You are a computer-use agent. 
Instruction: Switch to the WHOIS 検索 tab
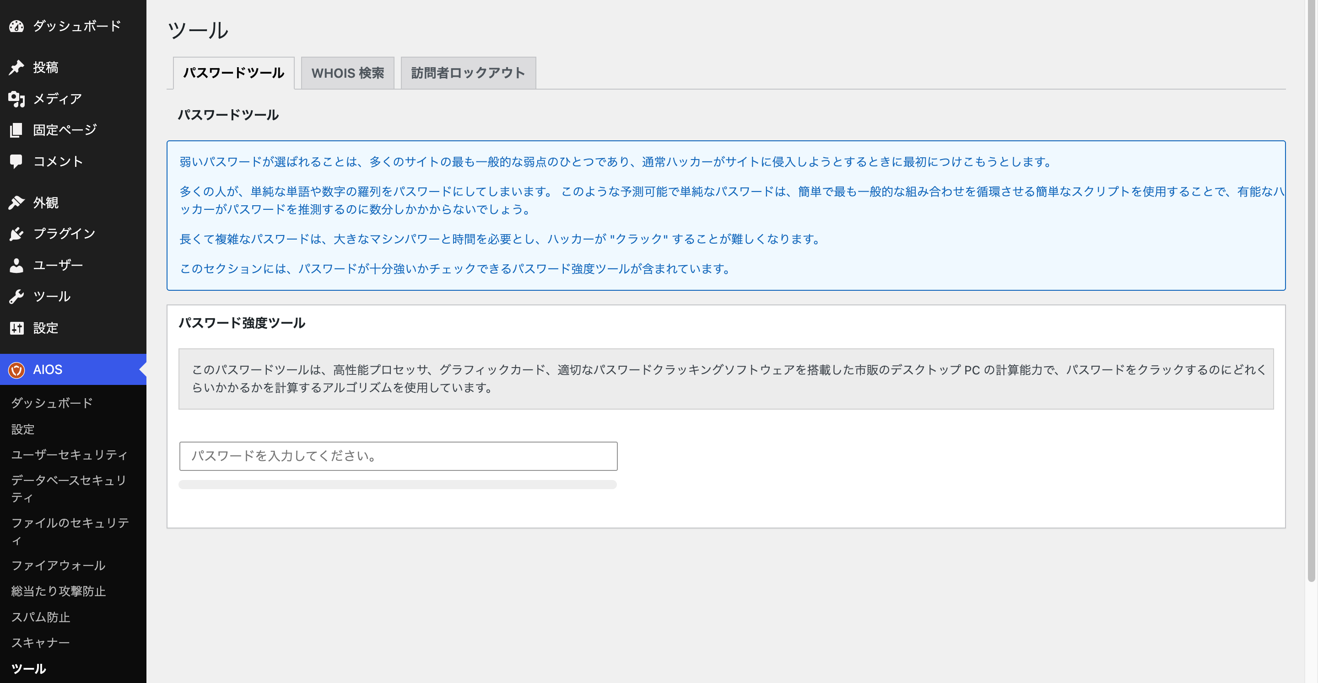tap(347, 73)
